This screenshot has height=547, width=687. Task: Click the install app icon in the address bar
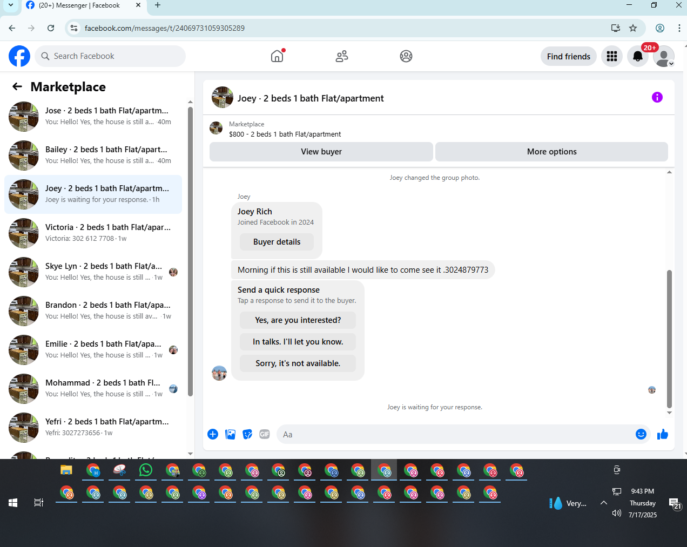(x=615, y=28)
